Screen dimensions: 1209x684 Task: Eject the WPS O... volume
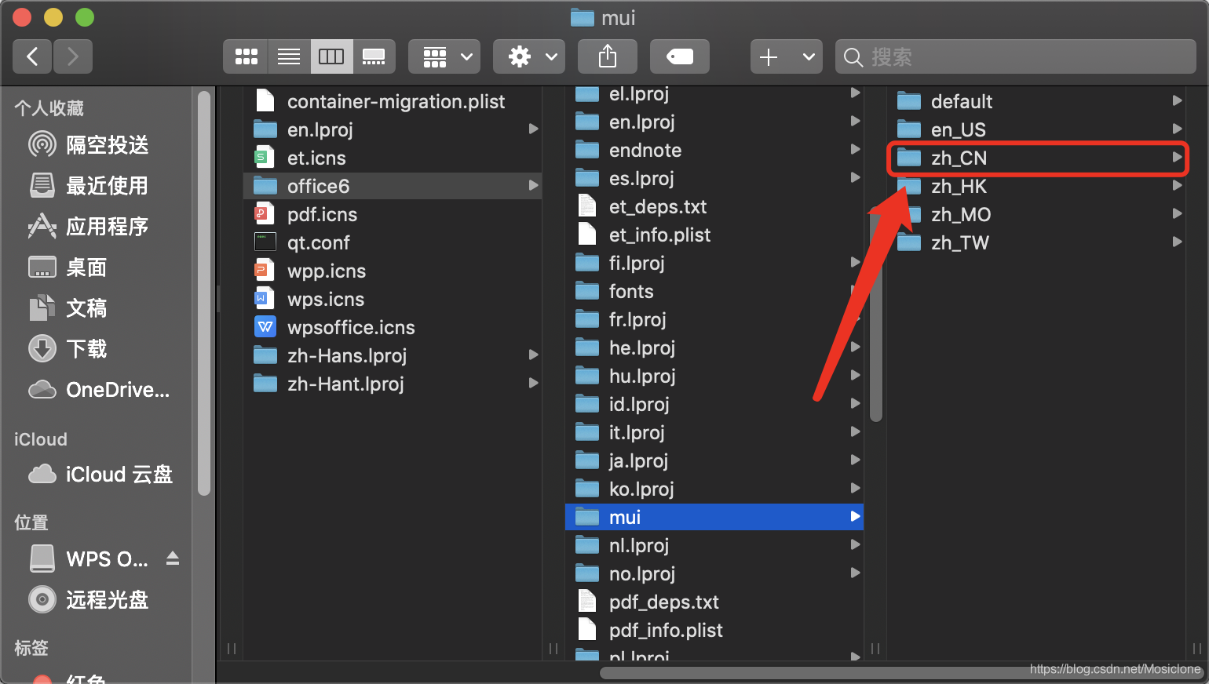pos(173,558)
